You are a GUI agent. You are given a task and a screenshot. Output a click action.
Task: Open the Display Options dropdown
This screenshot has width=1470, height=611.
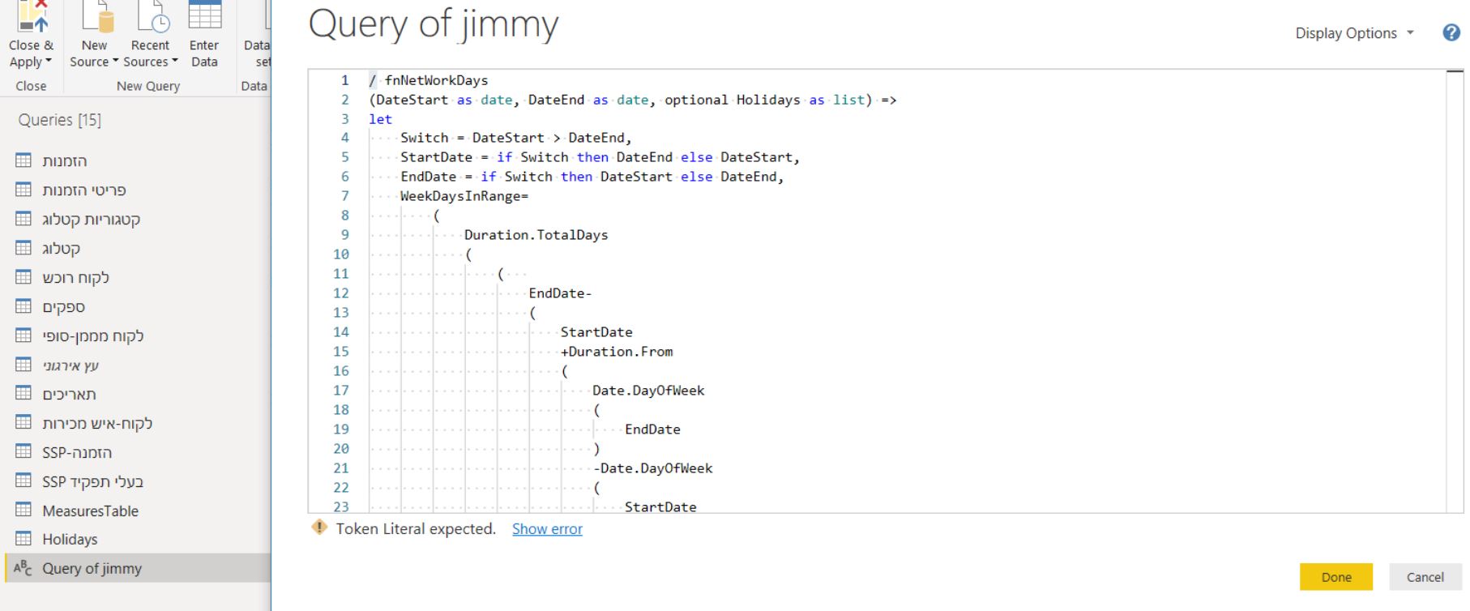point(1354,33)
